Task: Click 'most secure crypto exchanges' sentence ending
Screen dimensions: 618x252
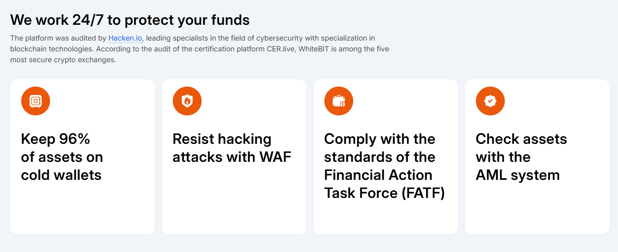Action: pos(63,60)
